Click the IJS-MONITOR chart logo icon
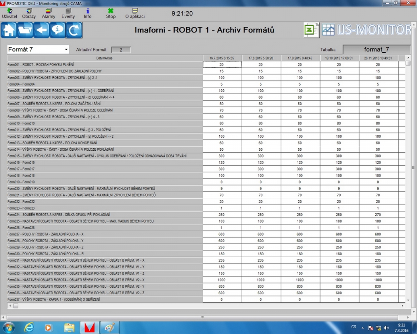This screenshot has width=417, height=334. pyautogui.click(x=329, y=30)
